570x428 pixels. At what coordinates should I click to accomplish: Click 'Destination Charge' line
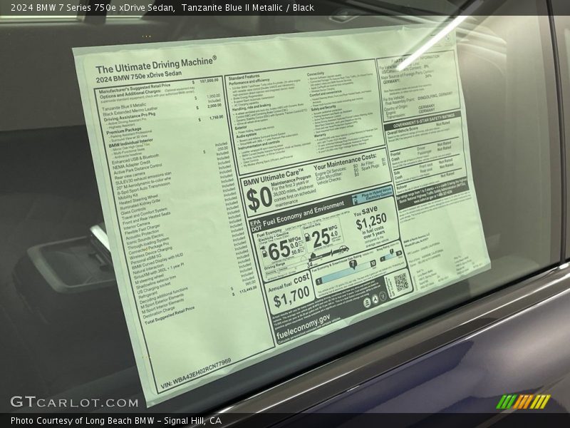pos(159,313)
